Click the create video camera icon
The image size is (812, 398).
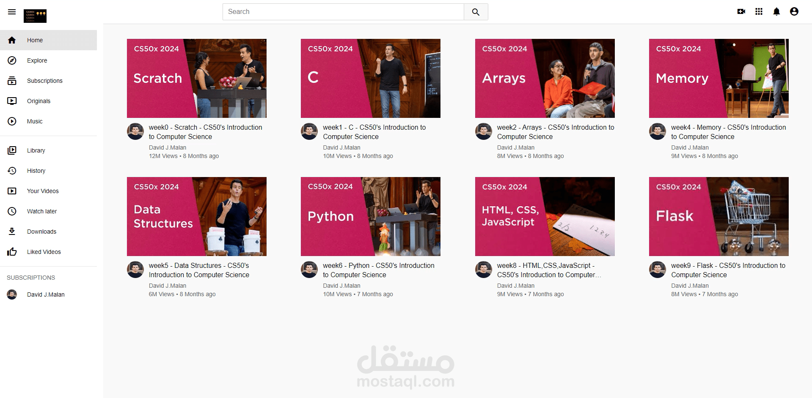(x=741, y=12)
